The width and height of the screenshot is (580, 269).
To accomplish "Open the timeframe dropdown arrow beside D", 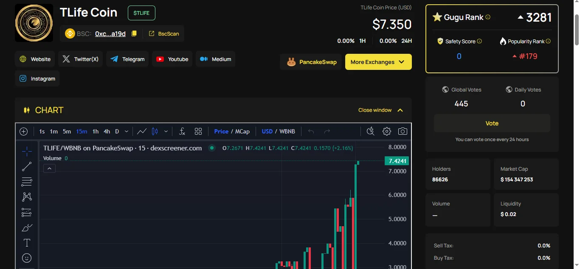I will (127, 131).
